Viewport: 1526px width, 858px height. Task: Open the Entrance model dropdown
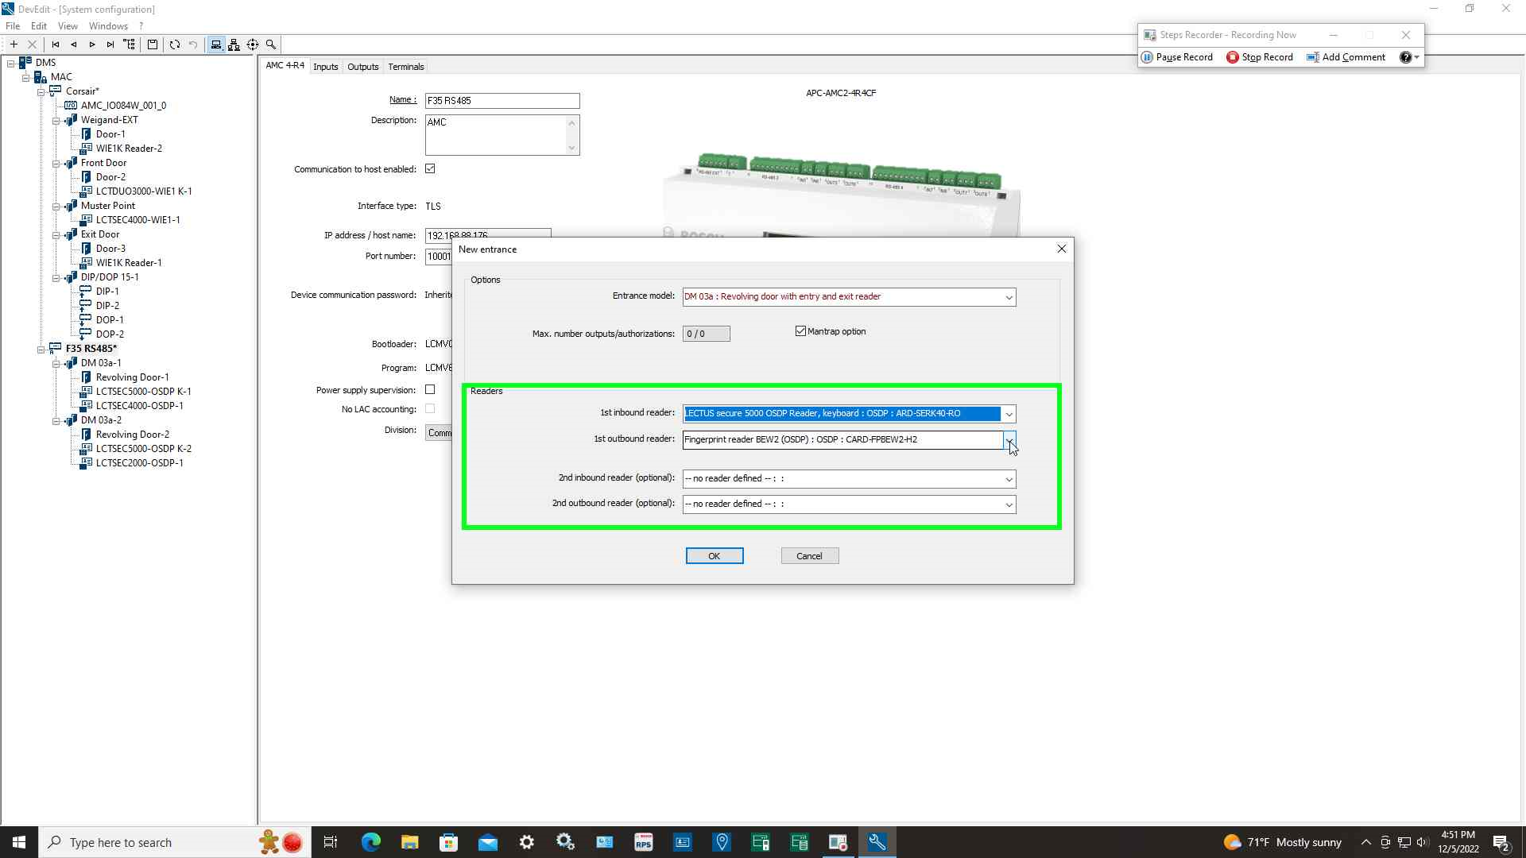point(1009,297)
